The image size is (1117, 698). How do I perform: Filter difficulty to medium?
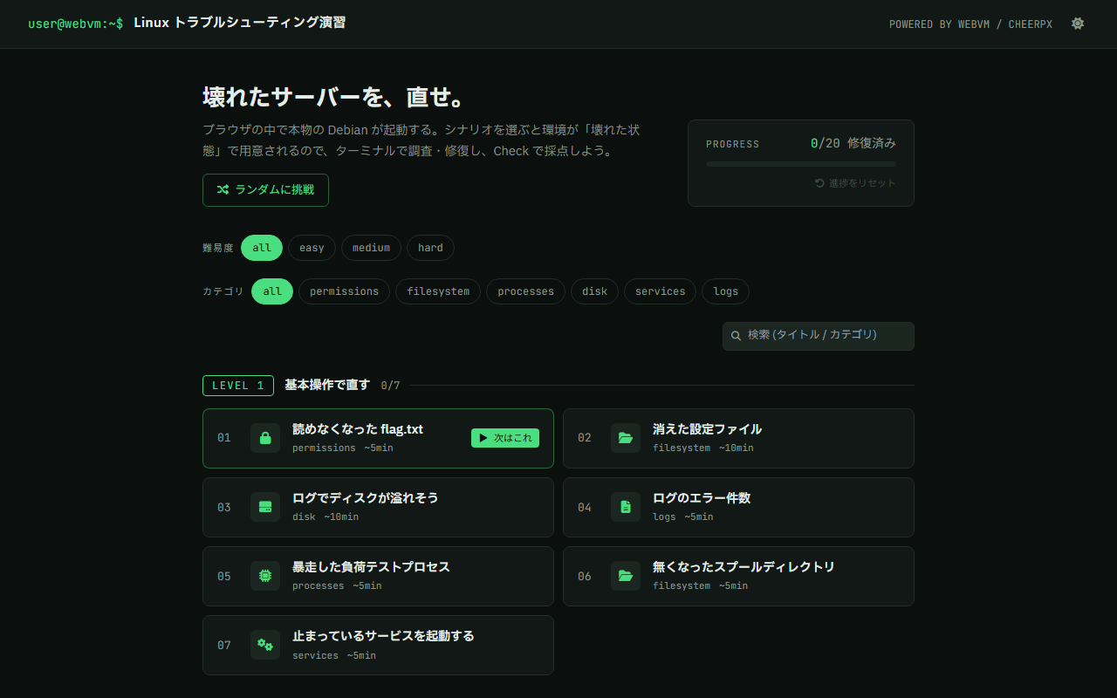click(x=371, y=248)
